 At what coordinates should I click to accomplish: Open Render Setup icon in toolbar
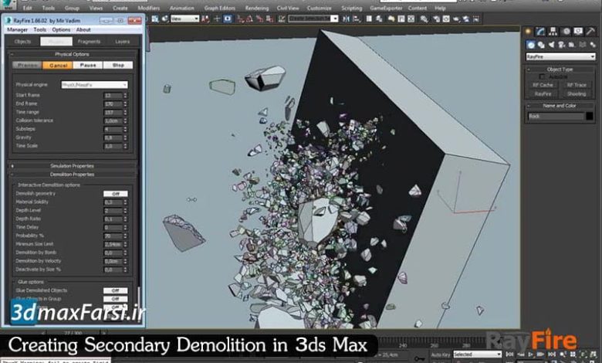tap(437, 19)
